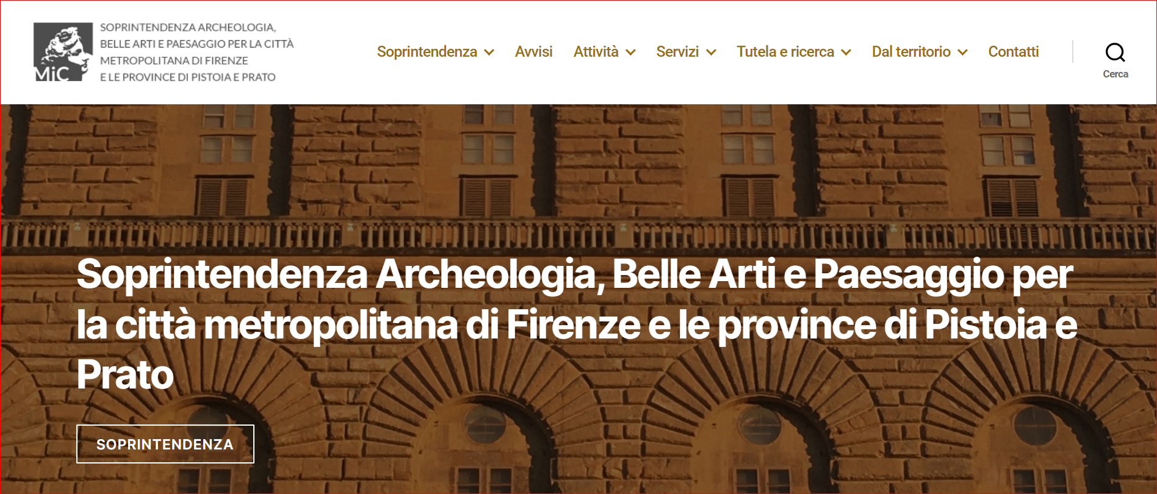The width and height of the screenshot is (1157, 494).
Task: Click the large hero banner heading
Action: point(577,324)
